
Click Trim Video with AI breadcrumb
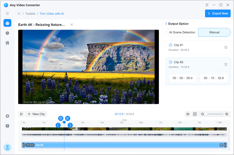pos(52,14)
